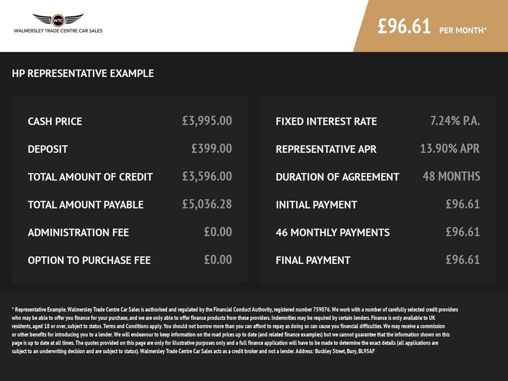The image size is (508, 381).
Task: Click the Fixed Interest Rate label
Action: 326,121
